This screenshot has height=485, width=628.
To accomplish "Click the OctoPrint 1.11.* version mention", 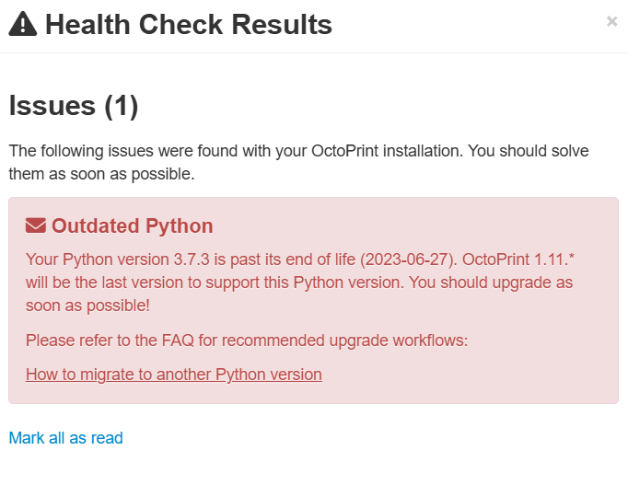I will [518, 260].
